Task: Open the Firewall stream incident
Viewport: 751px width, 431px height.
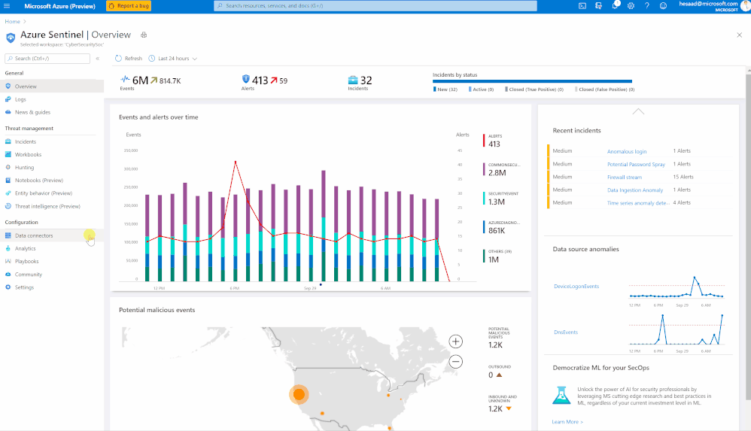Action: pos(625,178)
